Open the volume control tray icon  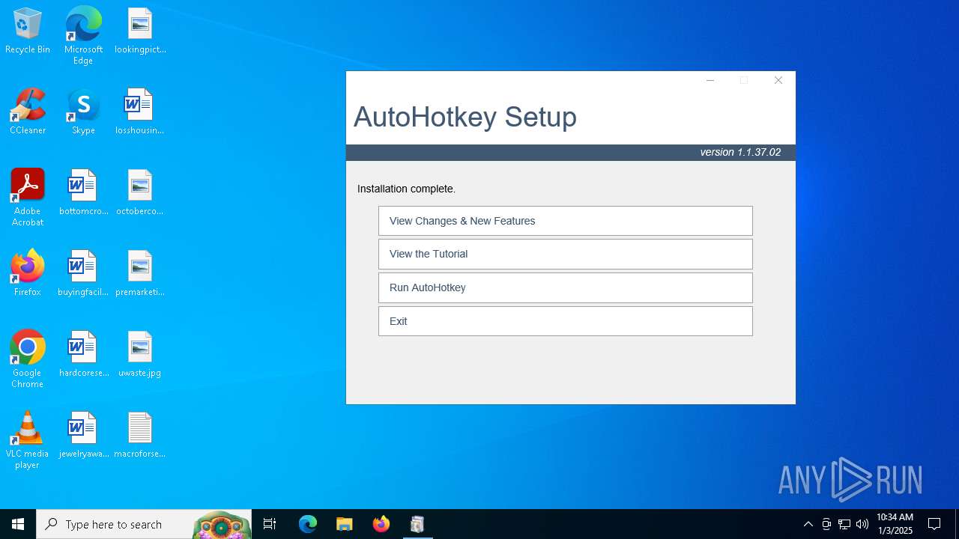862,524
